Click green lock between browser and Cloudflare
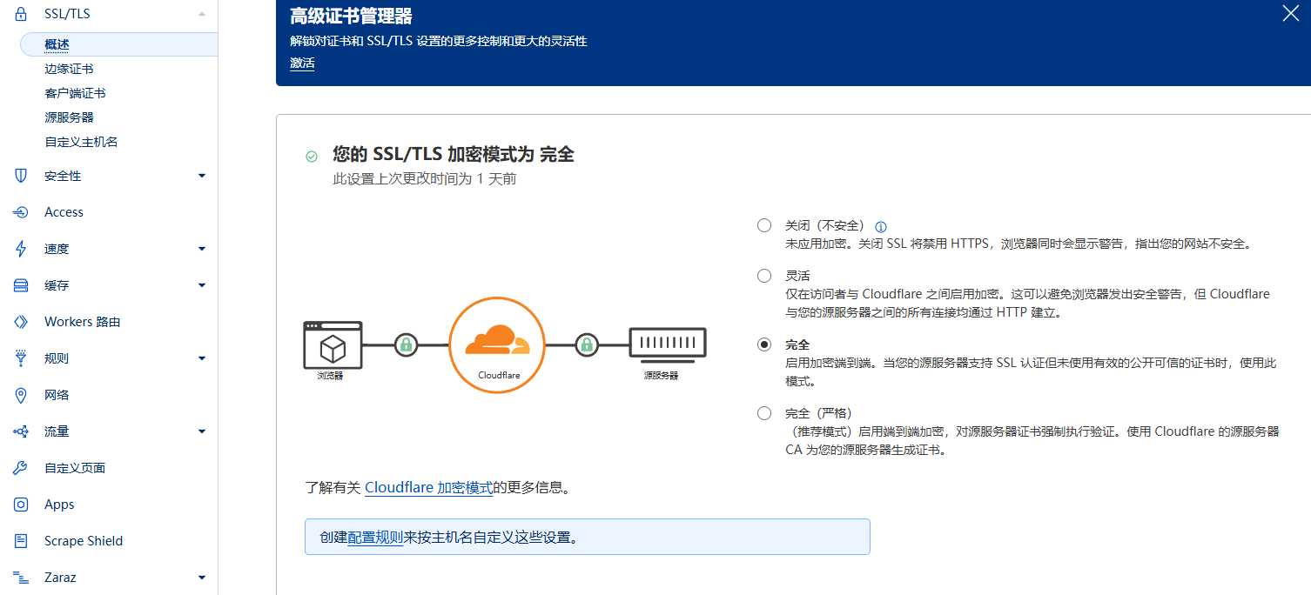Screen dimensions: 1311x595 click(x=405, y=344)
